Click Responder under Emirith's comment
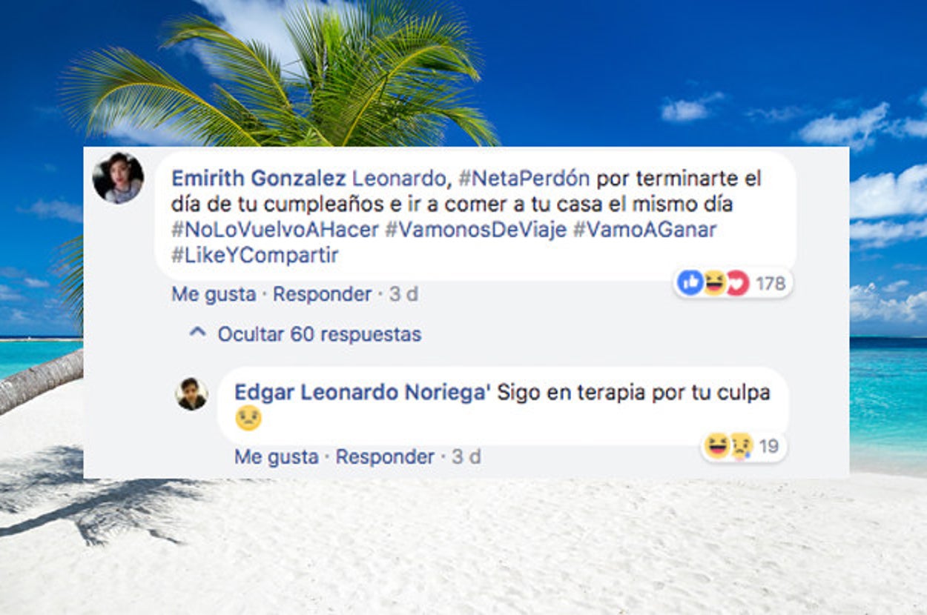 click(322, 294)
